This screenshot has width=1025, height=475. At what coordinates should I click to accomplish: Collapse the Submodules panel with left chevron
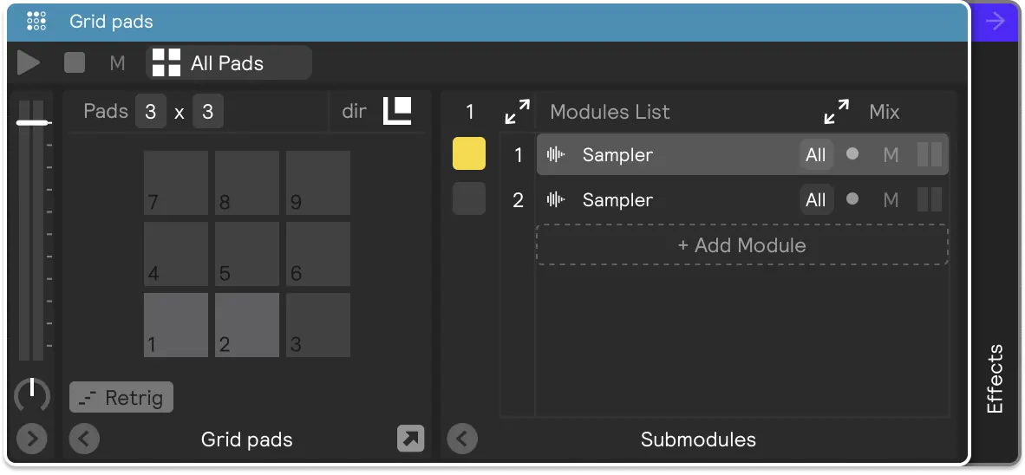pos(462,439)
